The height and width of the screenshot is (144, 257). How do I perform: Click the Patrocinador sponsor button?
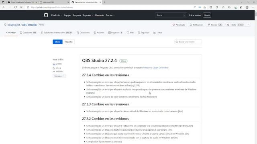pyautogui.click(x=179, y=25)
